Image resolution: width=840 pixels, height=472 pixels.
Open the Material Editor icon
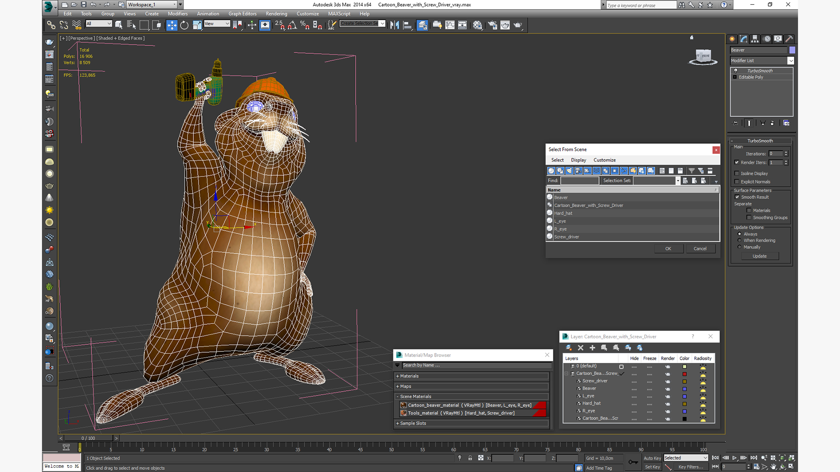pos(477,25)
